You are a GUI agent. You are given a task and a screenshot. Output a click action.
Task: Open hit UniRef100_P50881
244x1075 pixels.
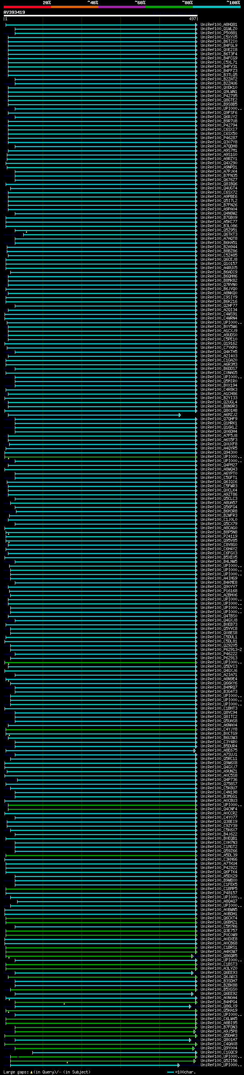tap(218, 33)
